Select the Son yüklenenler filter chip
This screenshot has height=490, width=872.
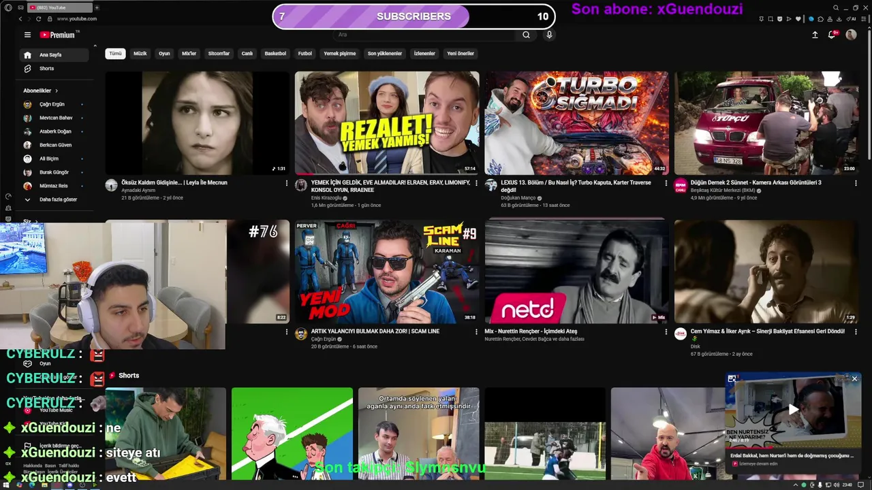pos(385,53)
